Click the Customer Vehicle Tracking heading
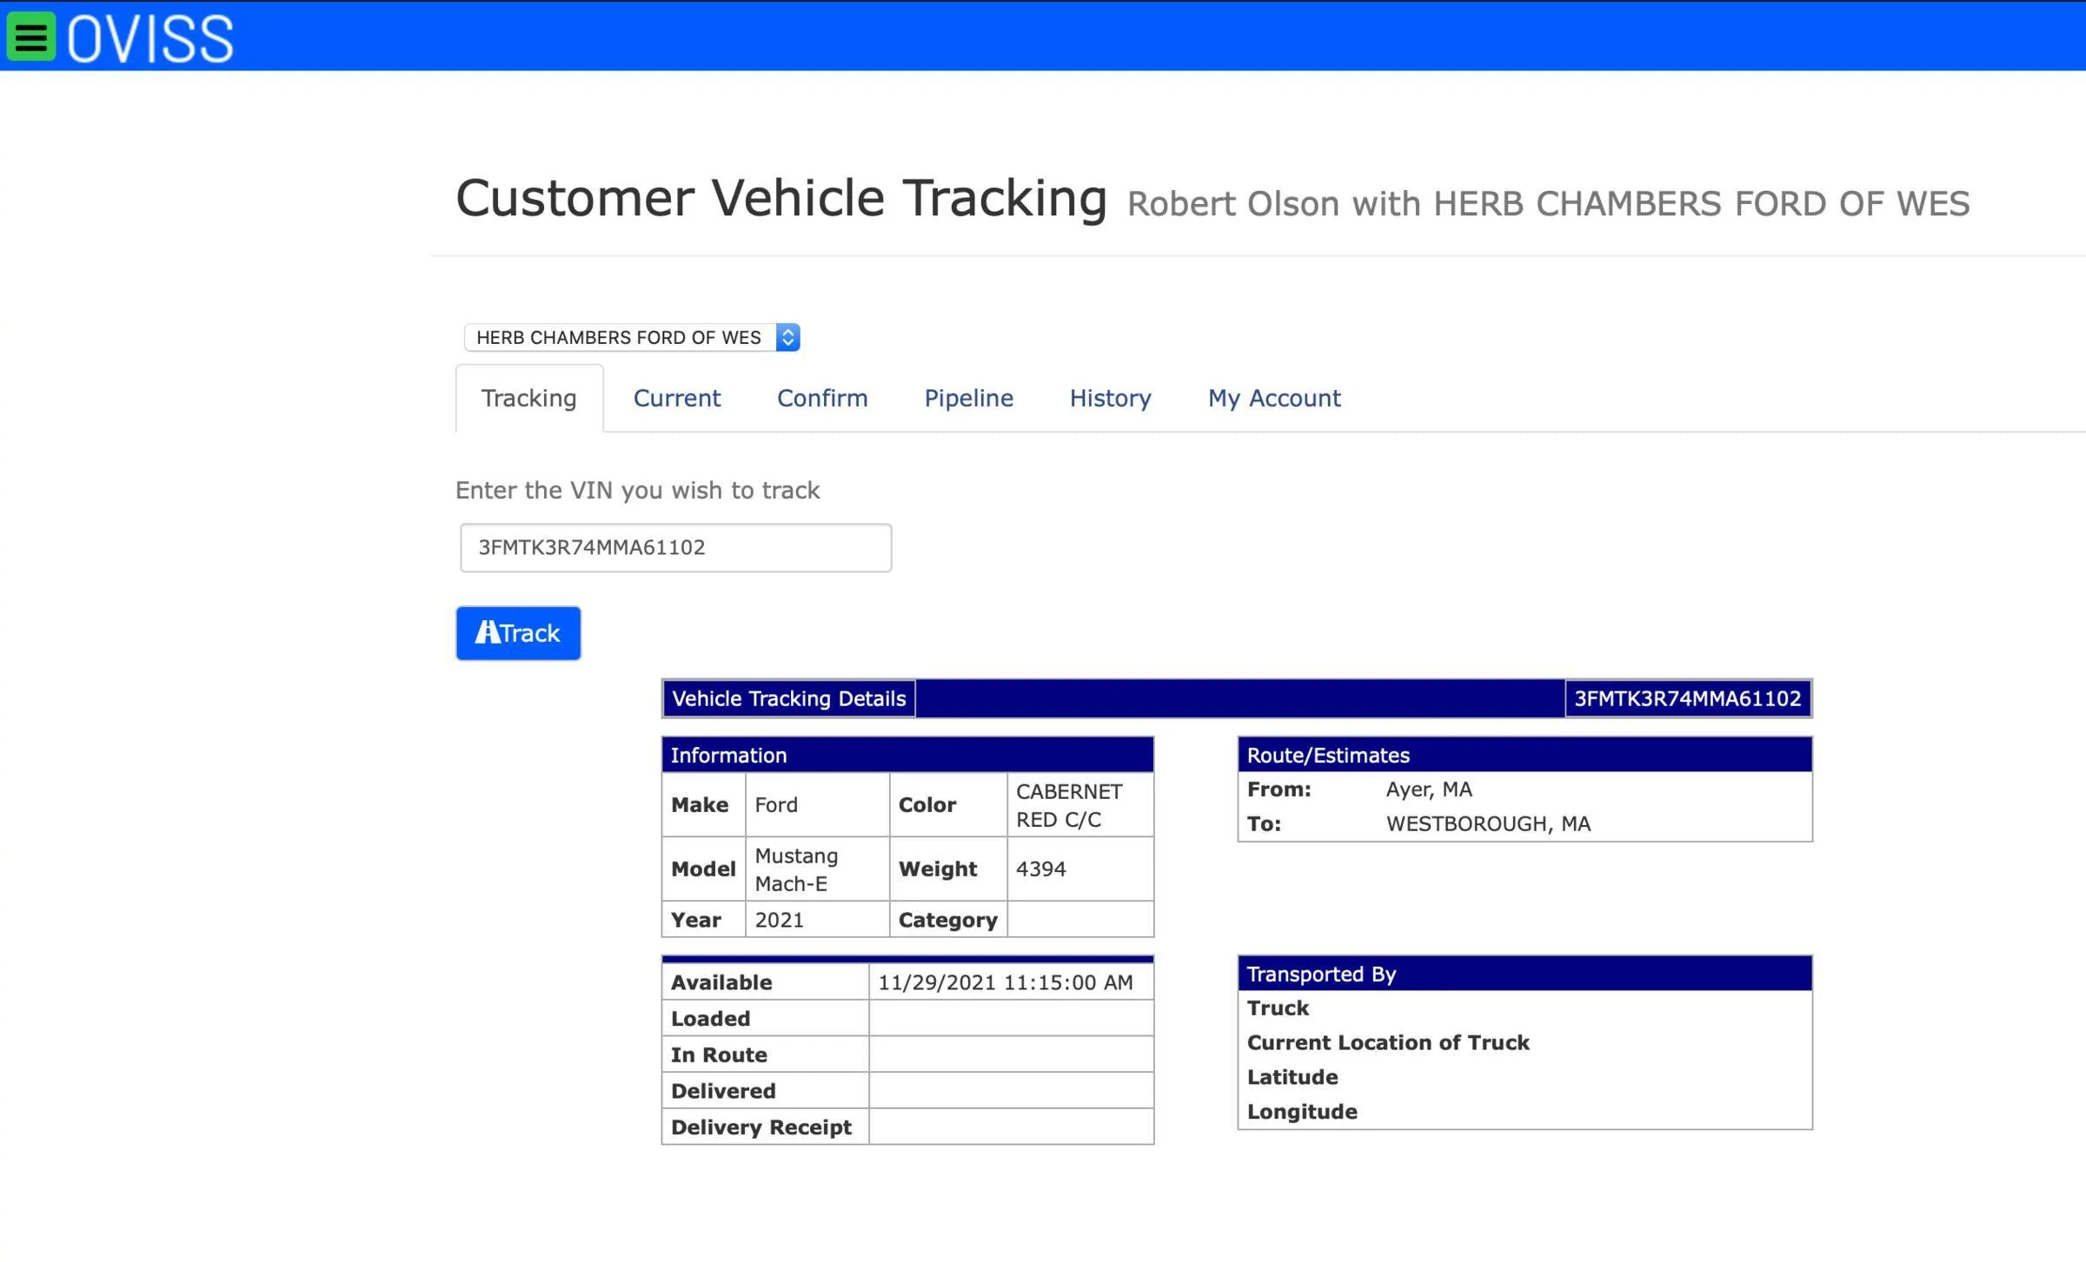The width and height of the screenshot is (2086, 1262). pyautogui.click(x=781, y=198)
